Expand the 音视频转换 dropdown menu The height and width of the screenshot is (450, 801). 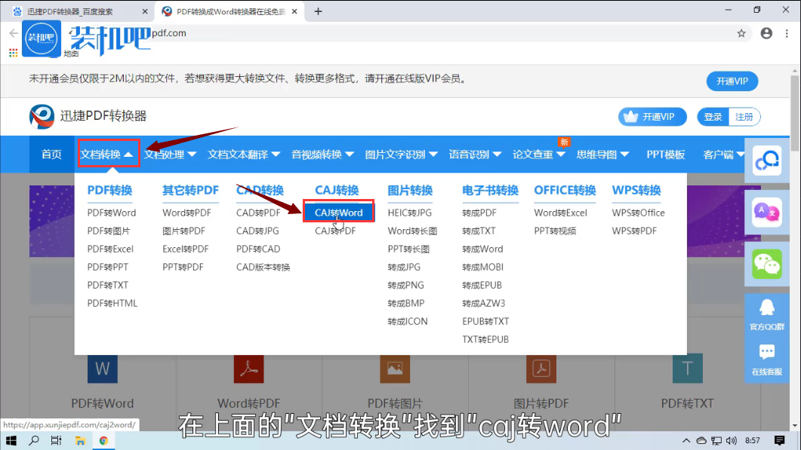(x=322, y=155)
